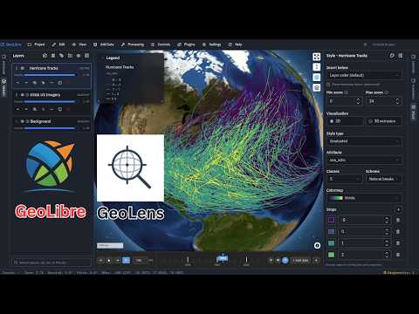Select the Hurricane Tracks layer name
The image size is (419, 314).
click(44, 68)
